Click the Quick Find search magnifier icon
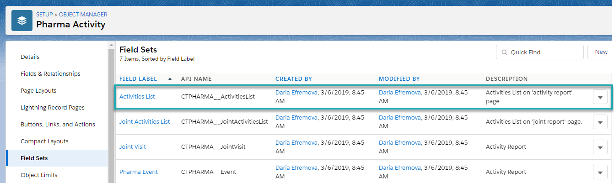This screenshot has width=614, height=183. tap(505, 52)
